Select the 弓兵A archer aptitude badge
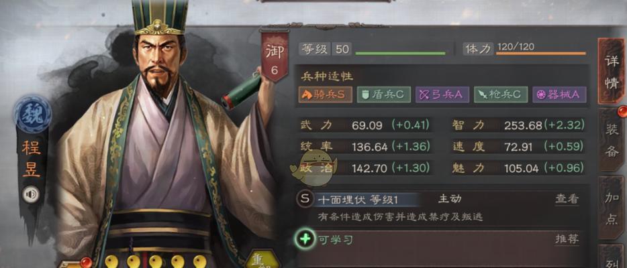The height and width of the screenshot is (268, 627). 442,94
